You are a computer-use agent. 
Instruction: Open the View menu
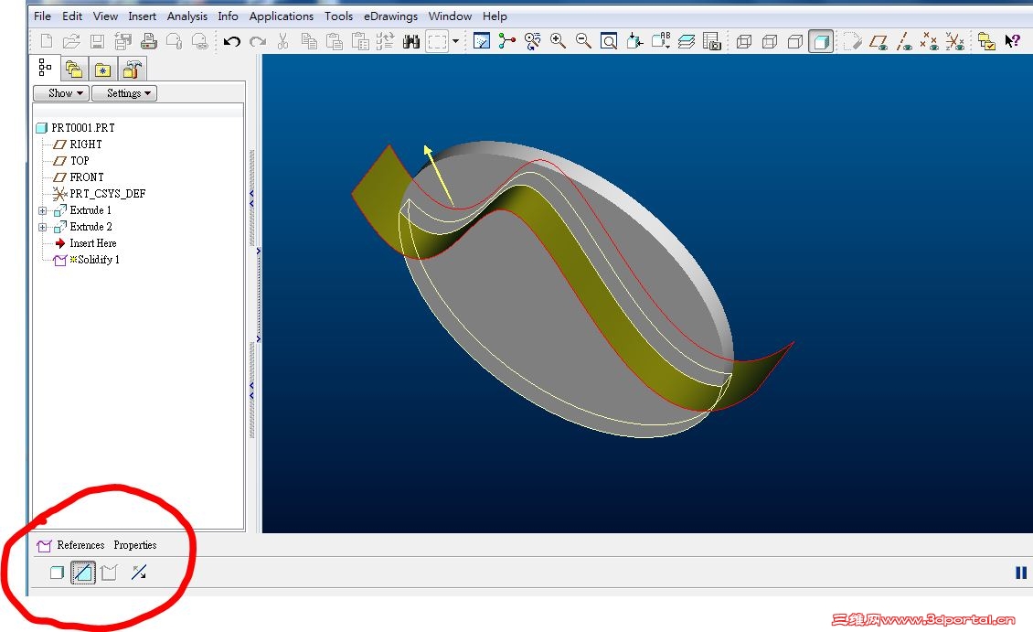[105, 16]
